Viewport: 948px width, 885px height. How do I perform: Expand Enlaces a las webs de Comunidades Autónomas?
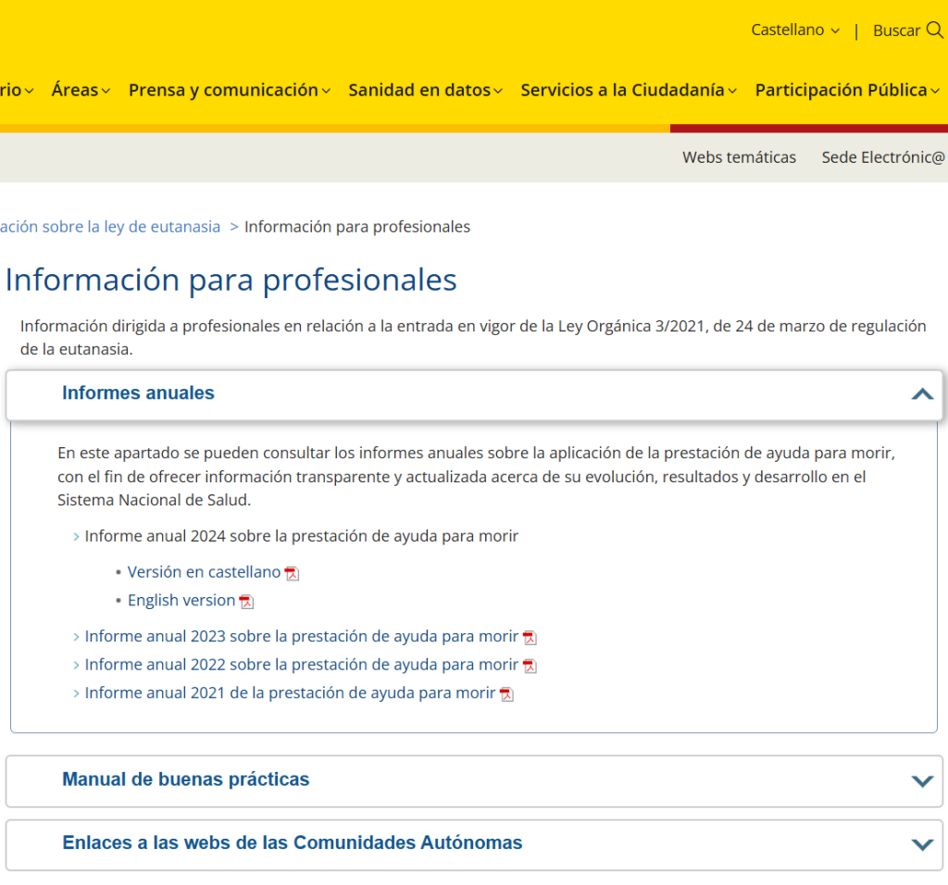pyautogui.click(x=921, y=843)
